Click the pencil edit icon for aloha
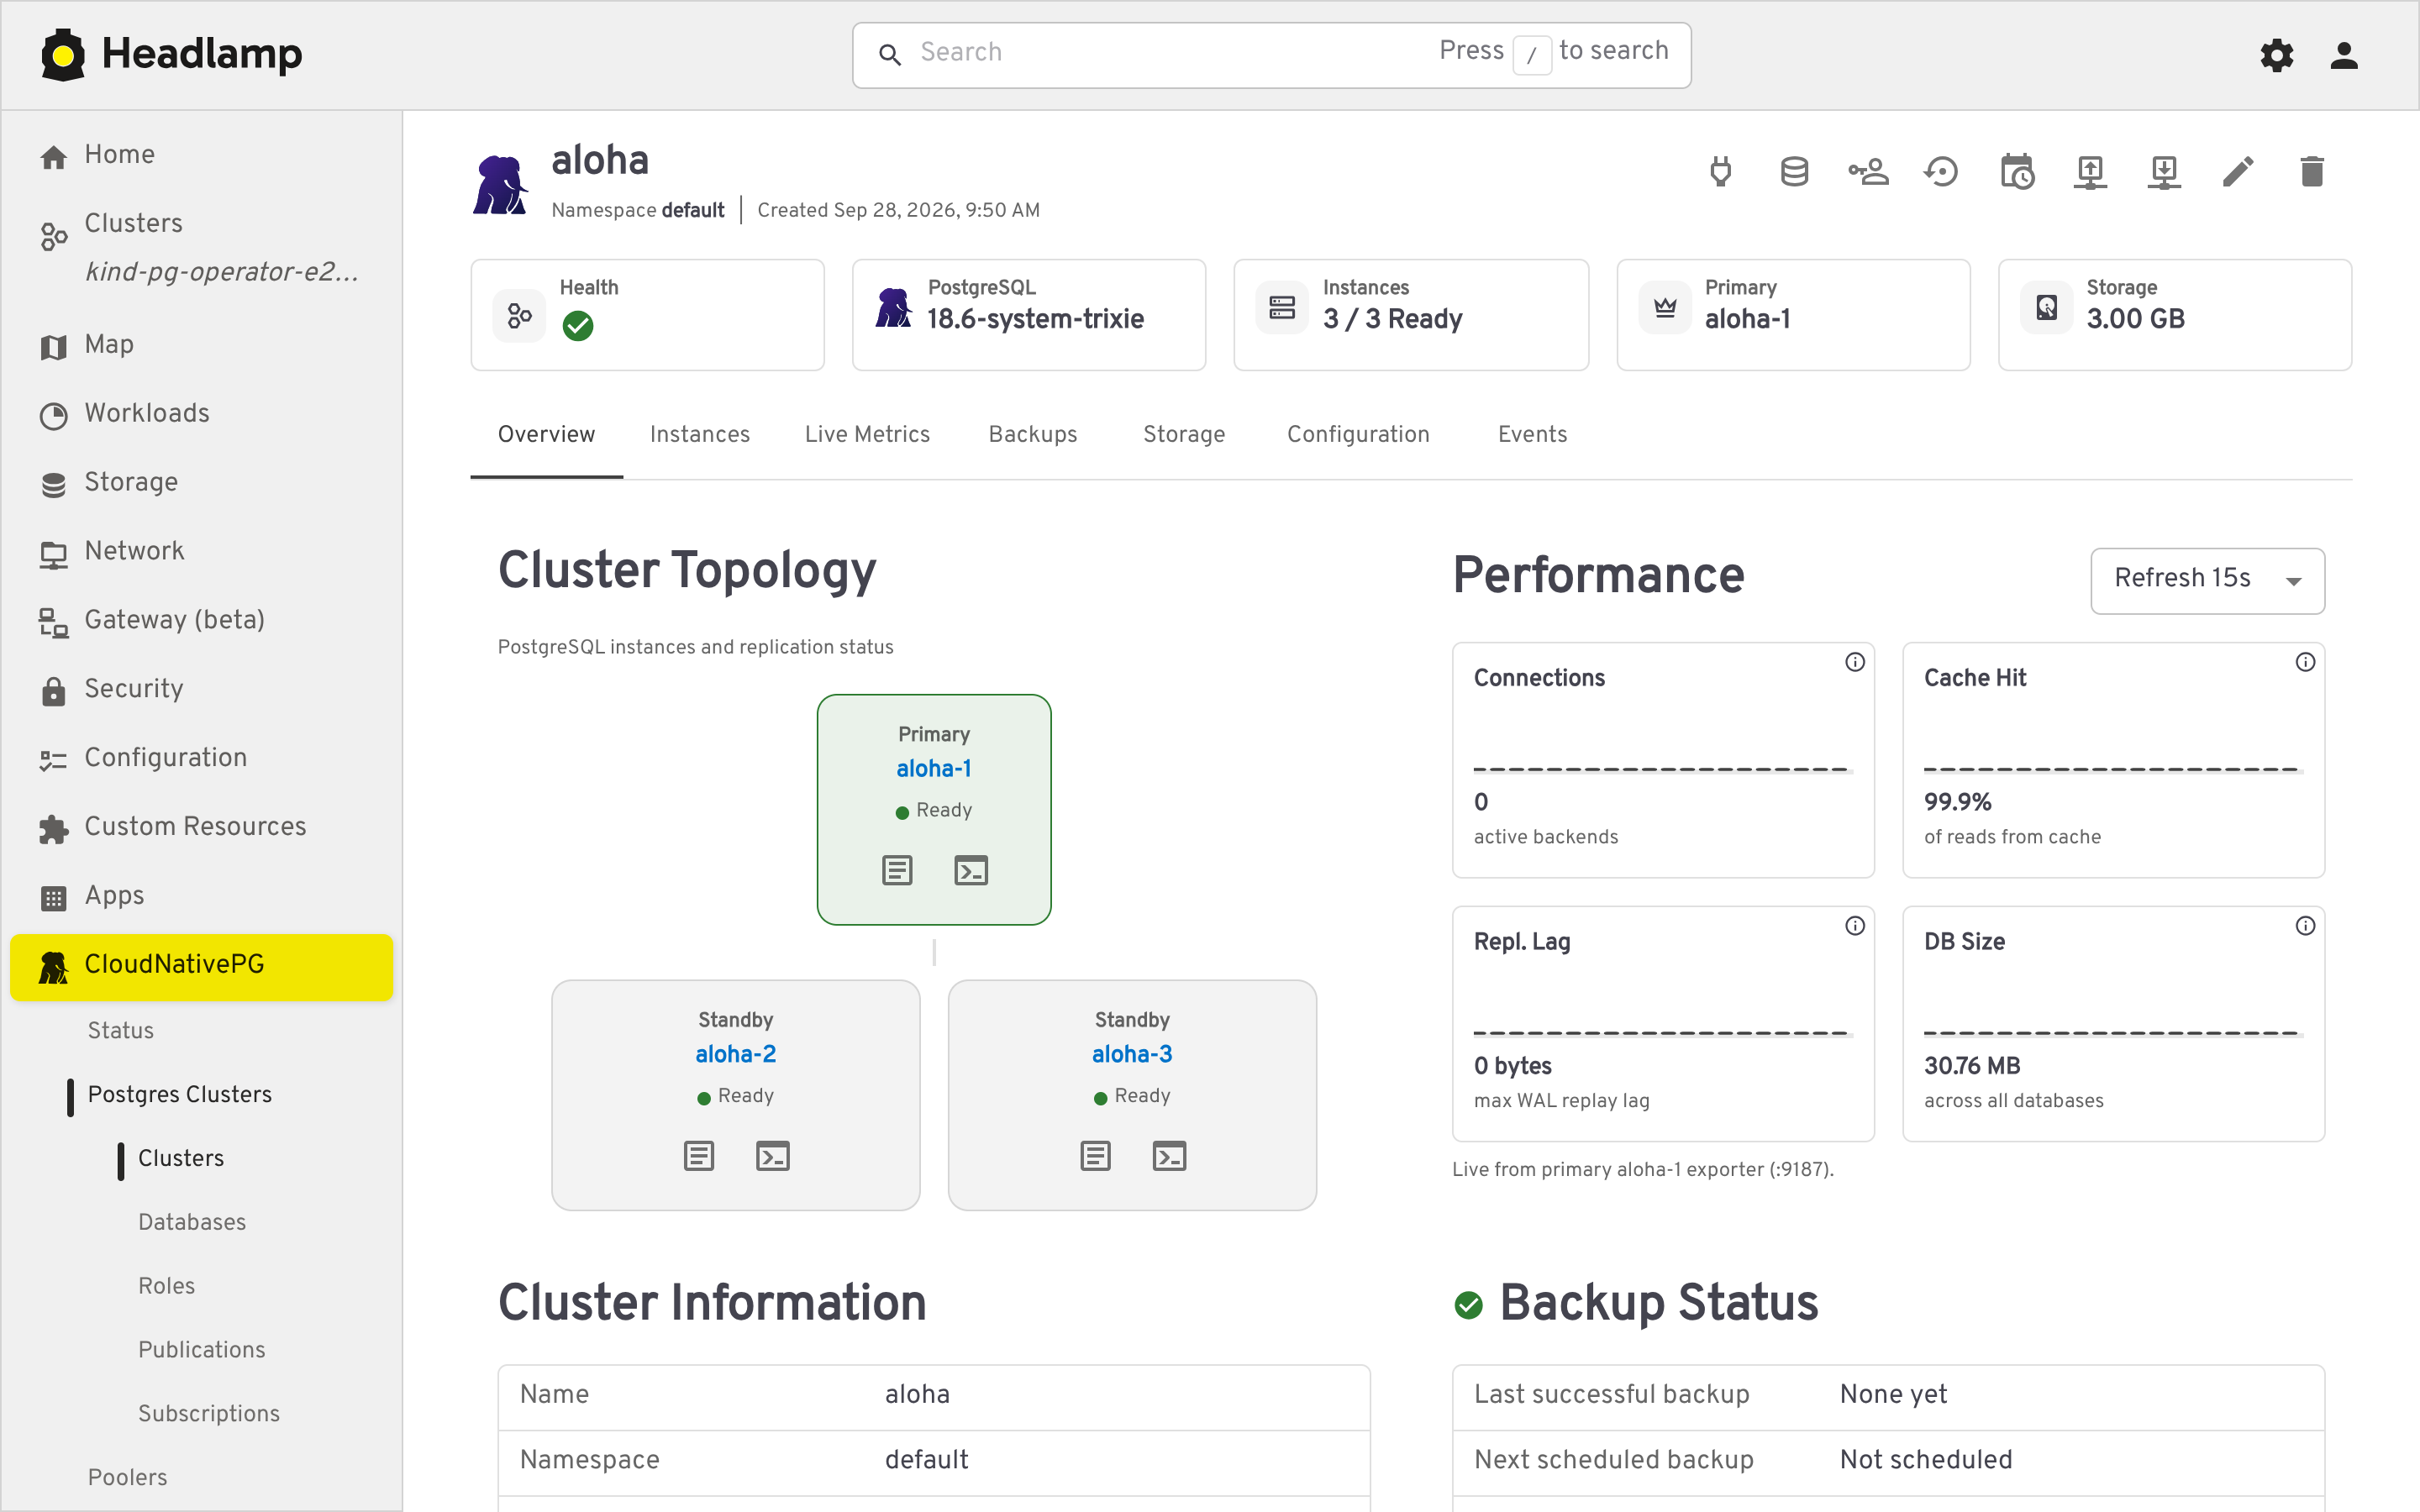This screenshot has width=2420, height=1512. (2238, 172)
